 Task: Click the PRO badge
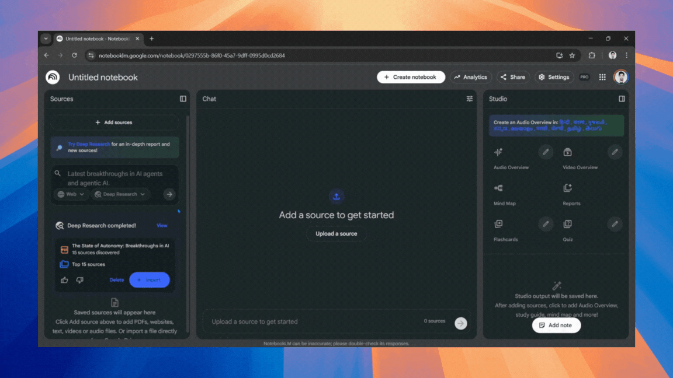(x=584, y=77)
